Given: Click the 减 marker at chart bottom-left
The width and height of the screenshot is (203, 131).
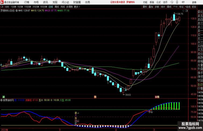Looking at the screenshot, I should pyautogui.click(x=4, y=97).
